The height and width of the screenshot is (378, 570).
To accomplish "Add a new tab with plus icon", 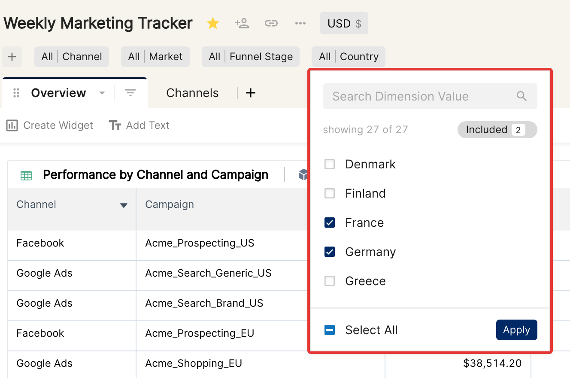I will (251, 93).
